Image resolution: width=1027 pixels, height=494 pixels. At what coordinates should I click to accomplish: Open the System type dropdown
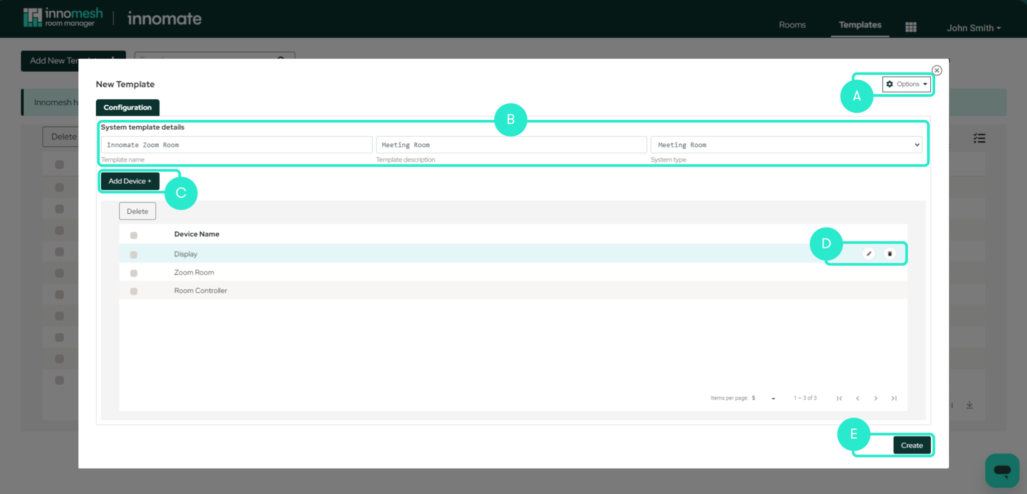(786, 145)
